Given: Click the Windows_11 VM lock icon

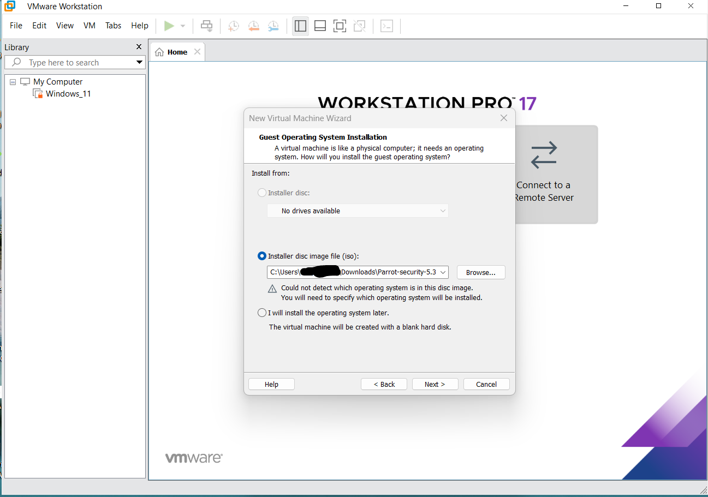Looking at the screenshot, I should pyautogui.click(x=38, y=94).
